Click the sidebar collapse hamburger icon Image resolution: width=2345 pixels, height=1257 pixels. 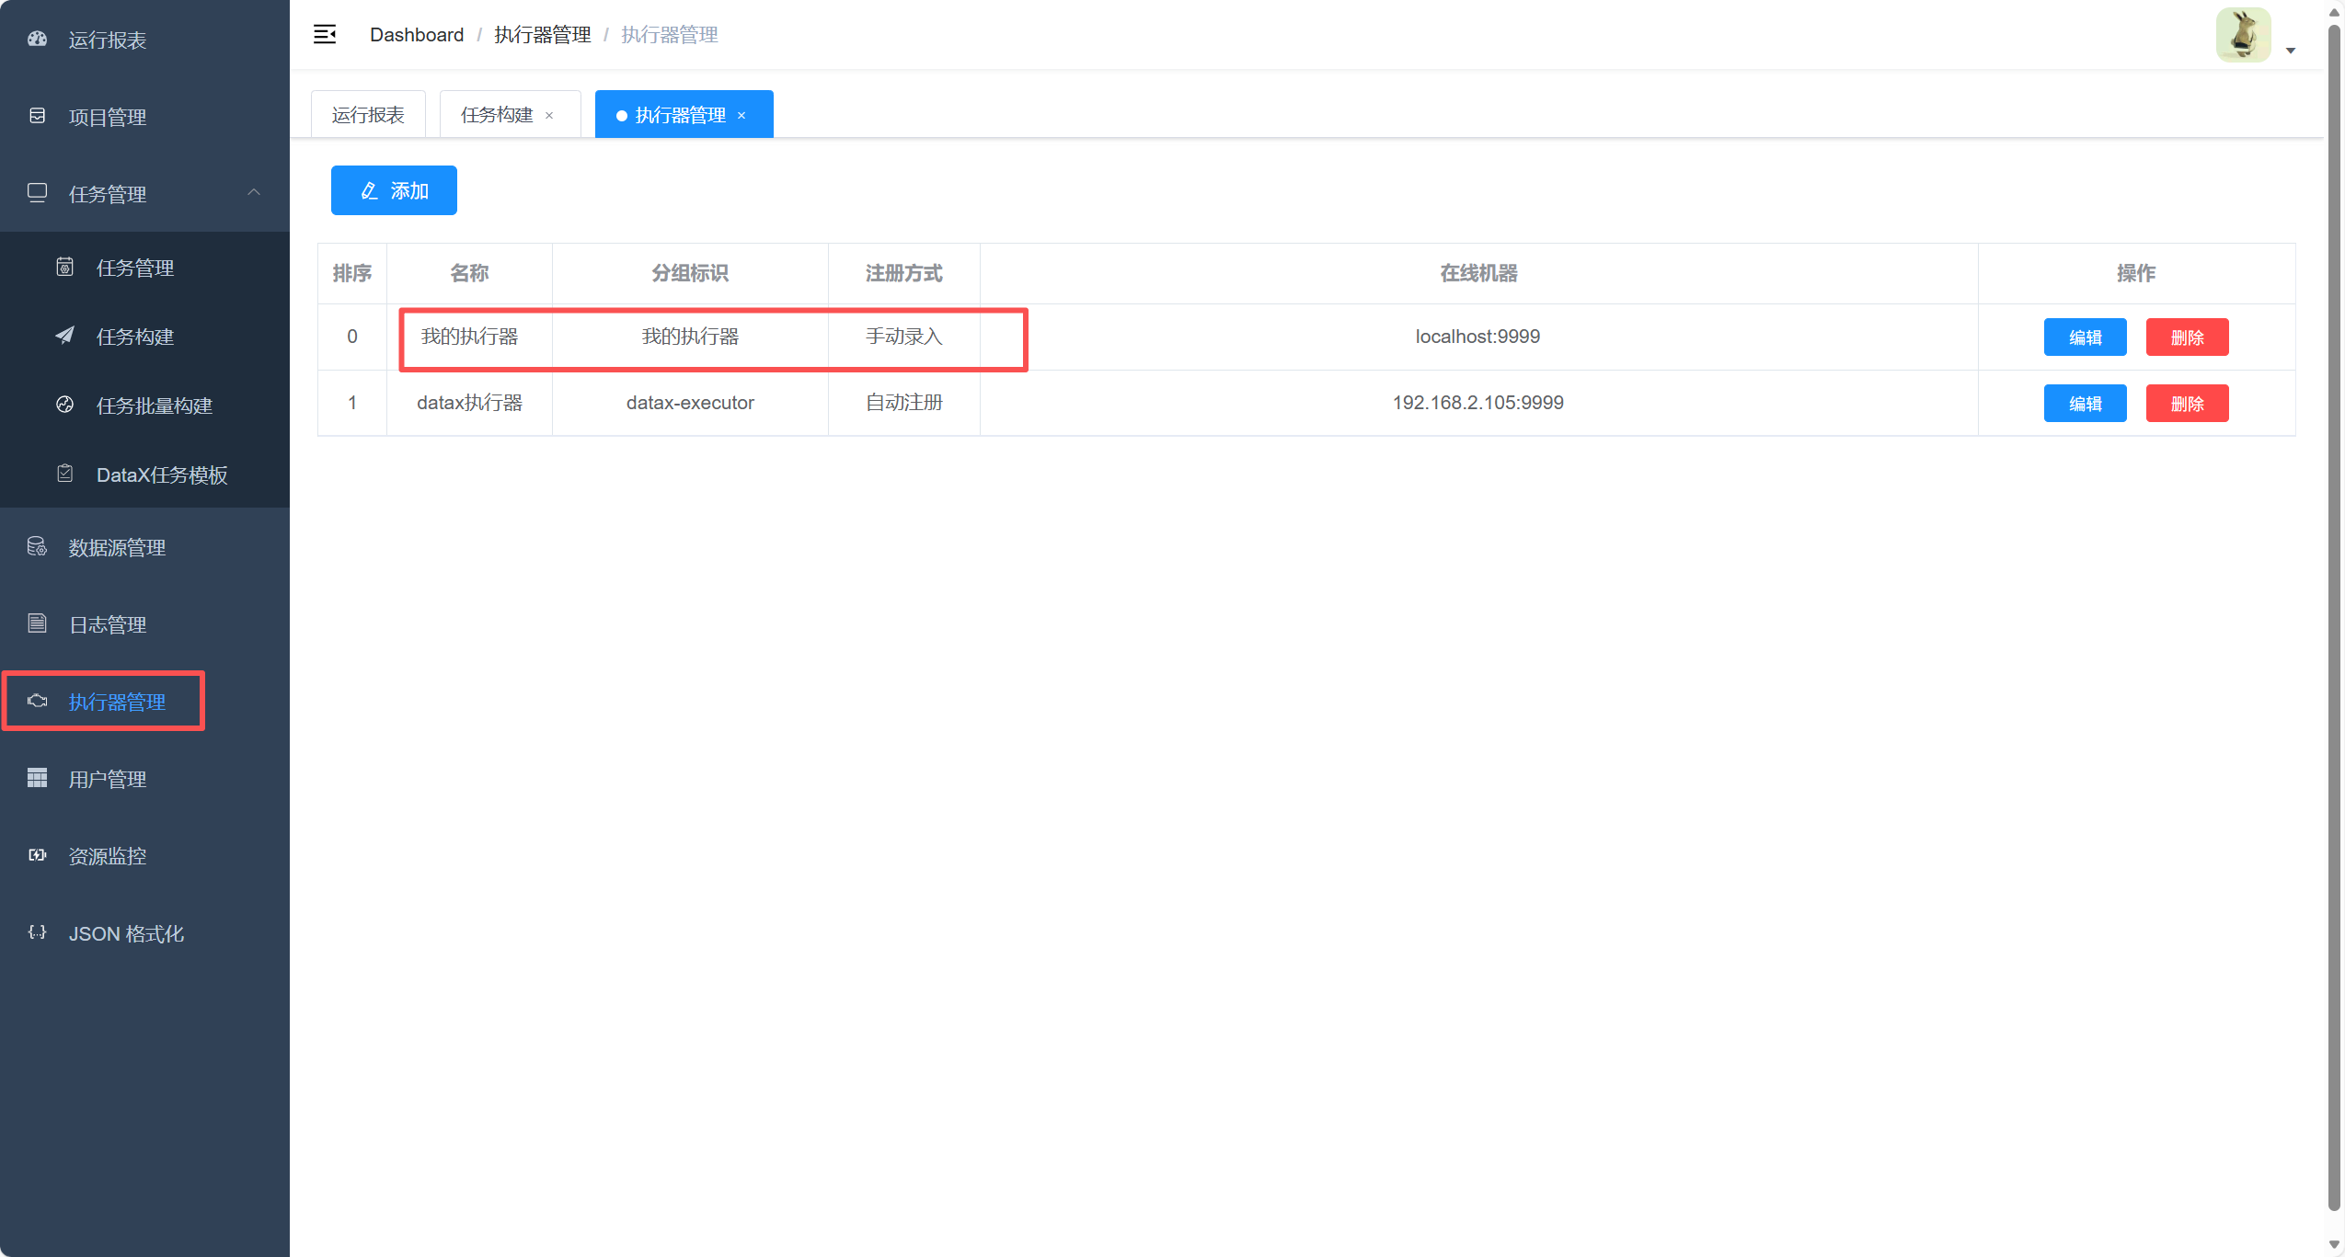point(325,35)
